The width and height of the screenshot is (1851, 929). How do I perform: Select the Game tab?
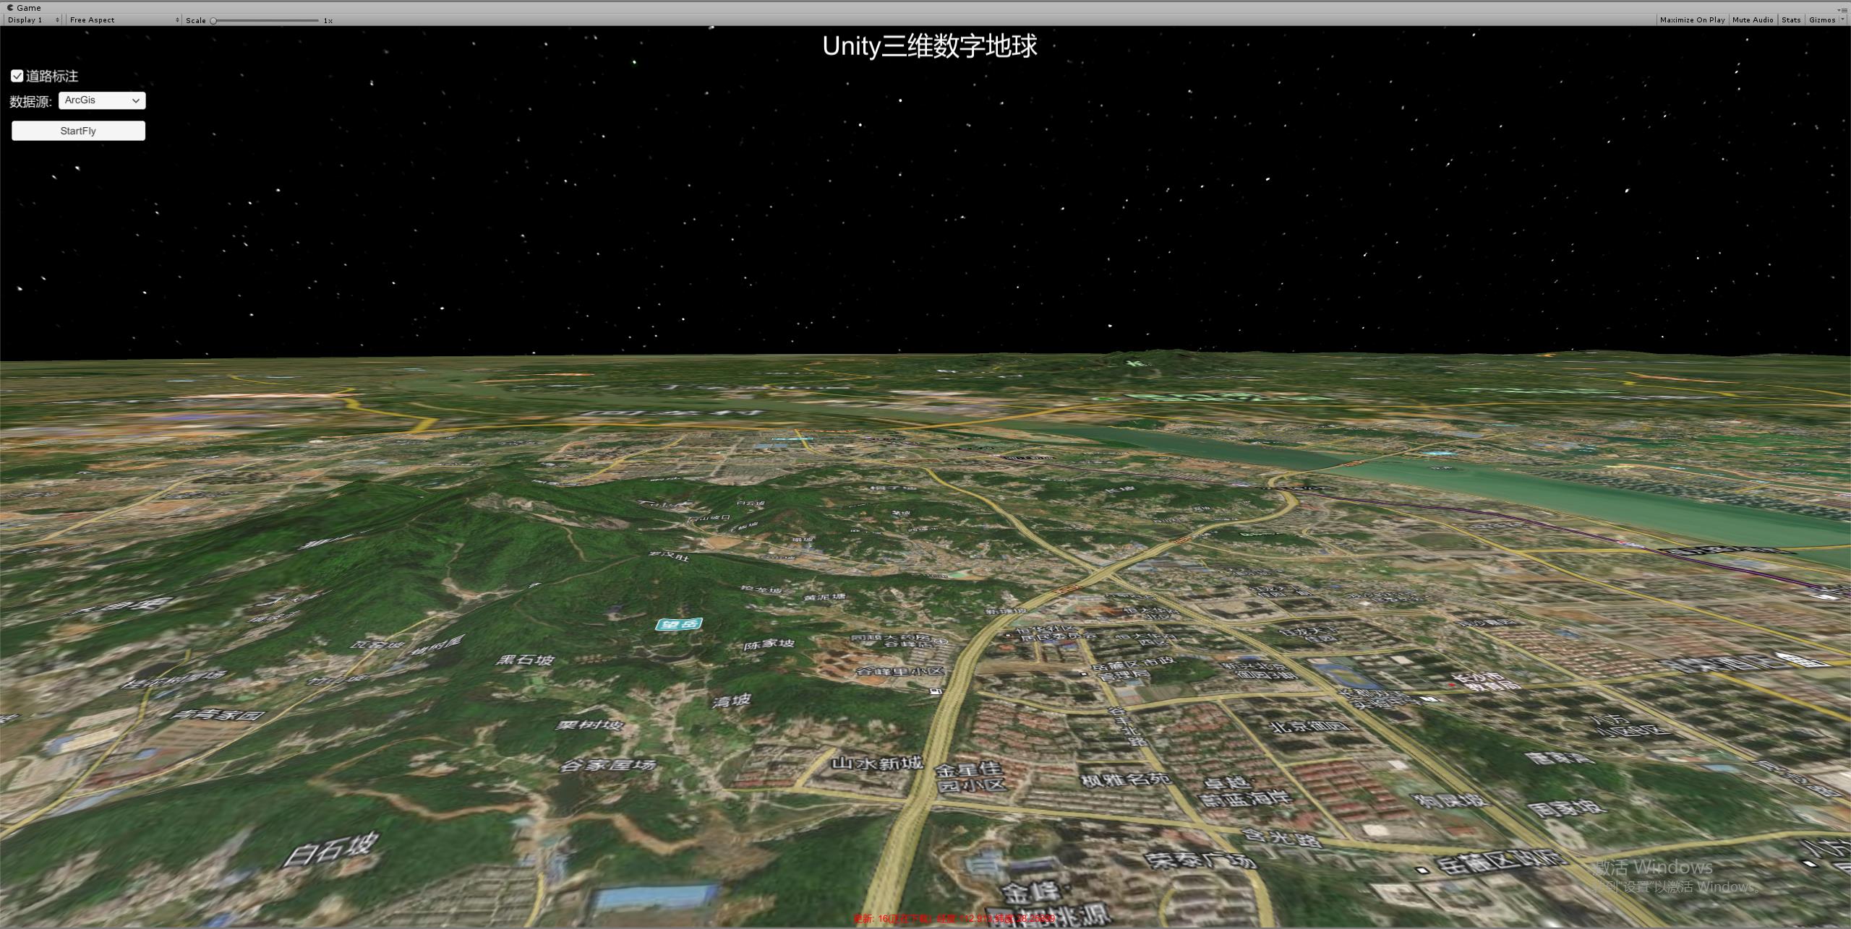click(28, 7)
